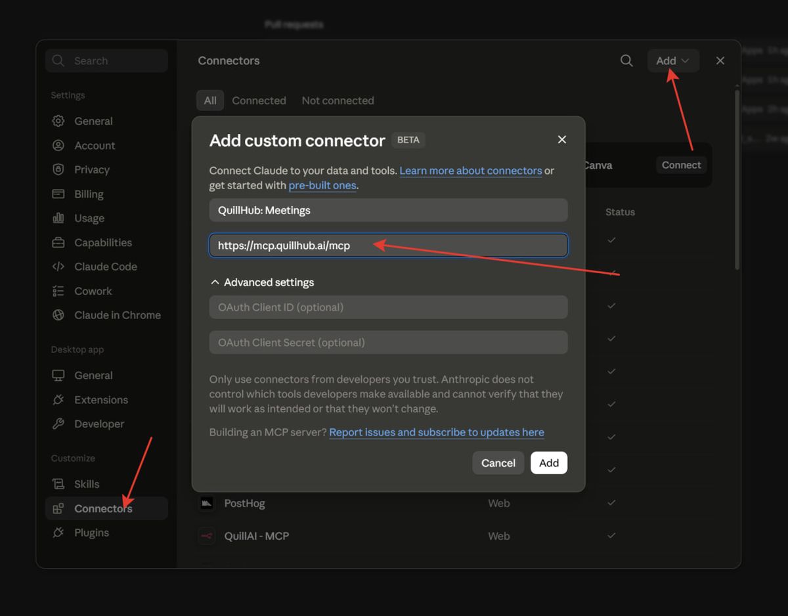Click the search magnifier in Connectors header
Screen dimensions: 788x616
click(x=626, y=60)
